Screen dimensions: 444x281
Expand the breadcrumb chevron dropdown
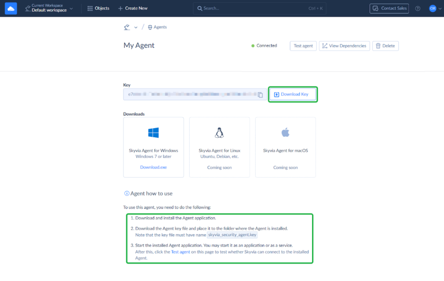136,27
